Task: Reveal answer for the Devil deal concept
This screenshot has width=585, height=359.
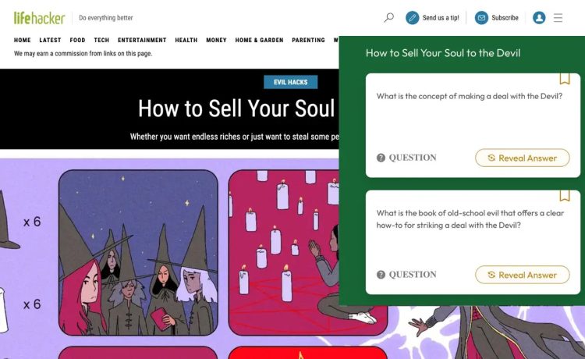Action: pyautogui.click(x=522, y=158)
